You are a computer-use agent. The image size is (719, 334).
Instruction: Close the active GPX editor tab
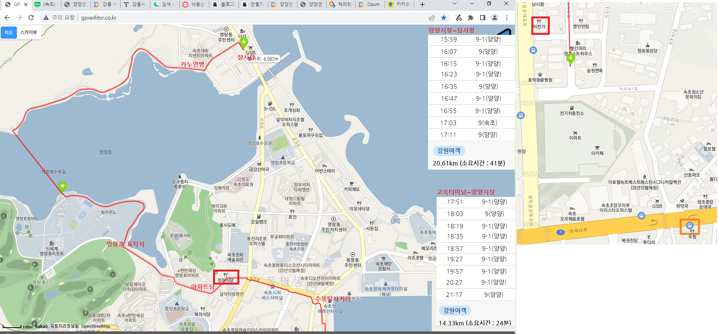[x=26, y=4]
